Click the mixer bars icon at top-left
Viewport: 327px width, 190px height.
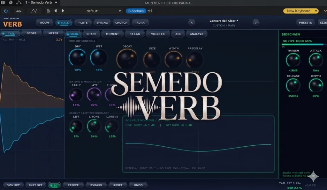pos(3,3)
